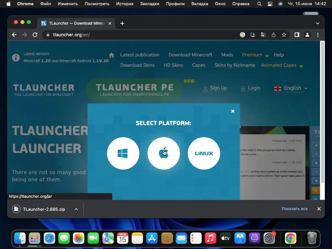The height and width of the screenshot is (249, 332).
Task: Click the info icon beside Latest version
Action: [x=16, y=58]
